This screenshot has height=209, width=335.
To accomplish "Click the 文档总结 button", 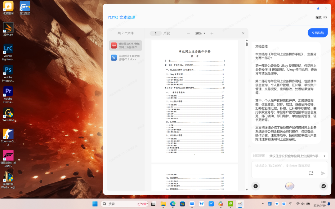I will click(x=318, y=33).
